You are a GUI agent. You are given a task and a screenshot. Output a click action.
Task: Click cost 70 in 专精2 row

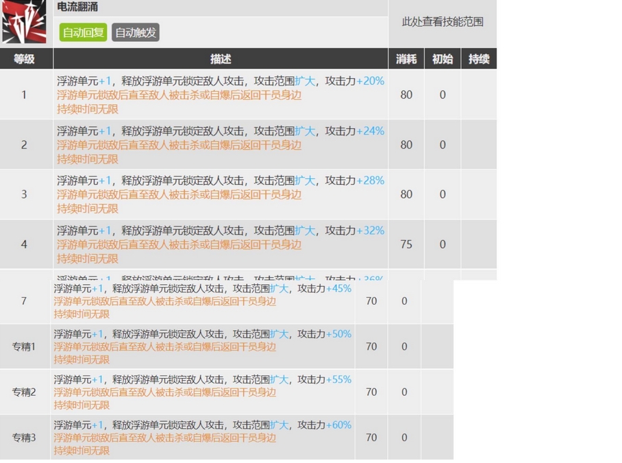tap(371, 392)
